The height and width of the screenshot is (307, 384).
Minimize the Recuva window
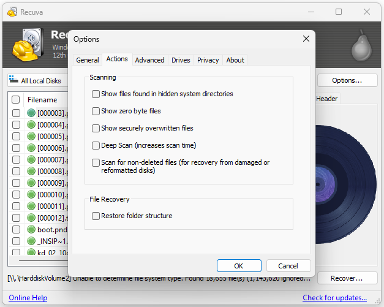(x=311, y=12)
